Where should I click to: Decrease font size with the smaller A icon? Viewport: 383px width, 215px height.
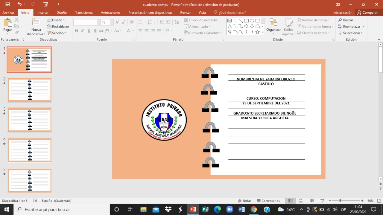[124, 22]
